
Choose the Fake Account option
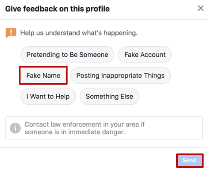tap(145, 55)
